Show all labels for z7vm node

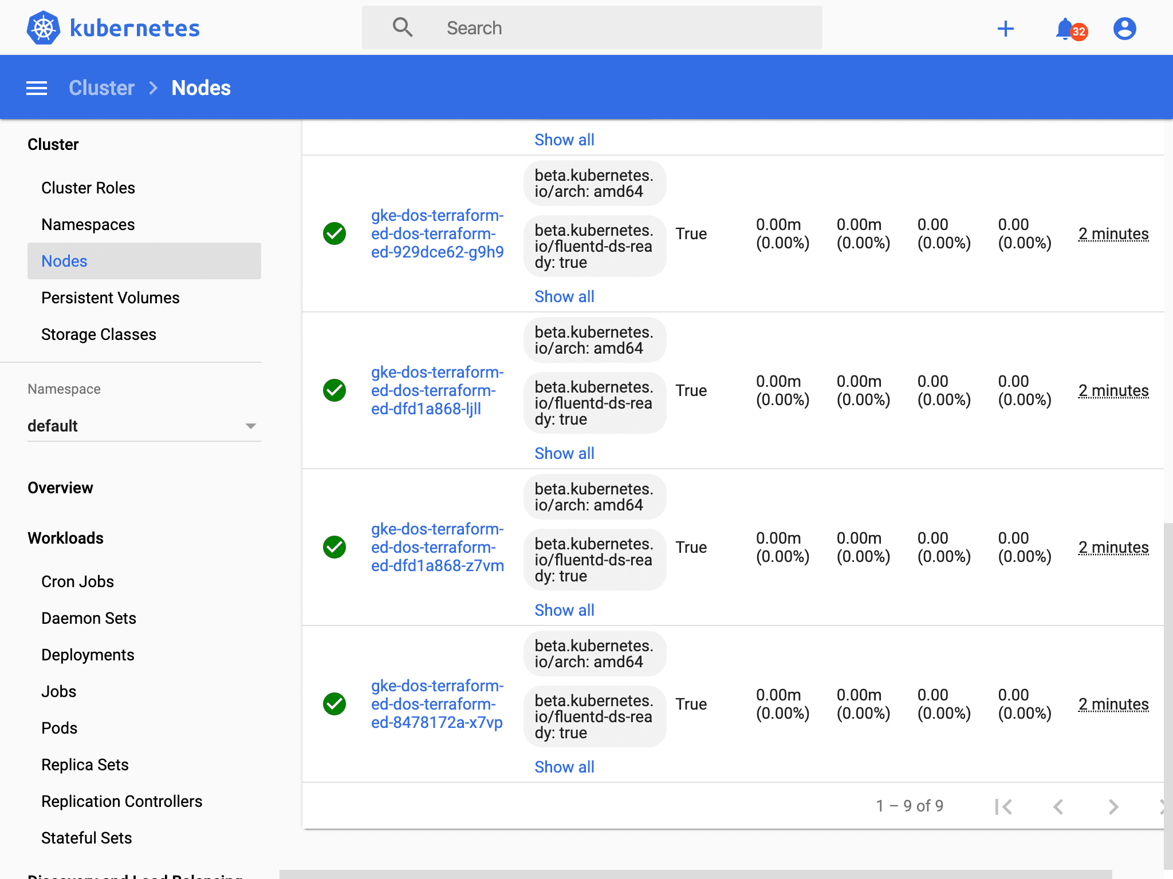[564, 610]
